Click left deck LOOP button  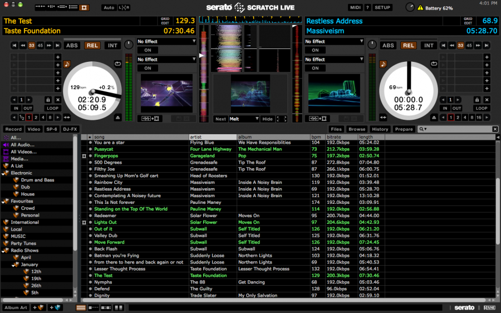click(52, 108)
